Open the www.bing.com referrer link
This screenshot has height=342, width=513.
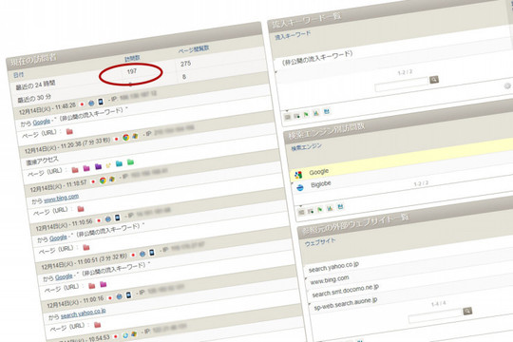click(x=61, y=198)
